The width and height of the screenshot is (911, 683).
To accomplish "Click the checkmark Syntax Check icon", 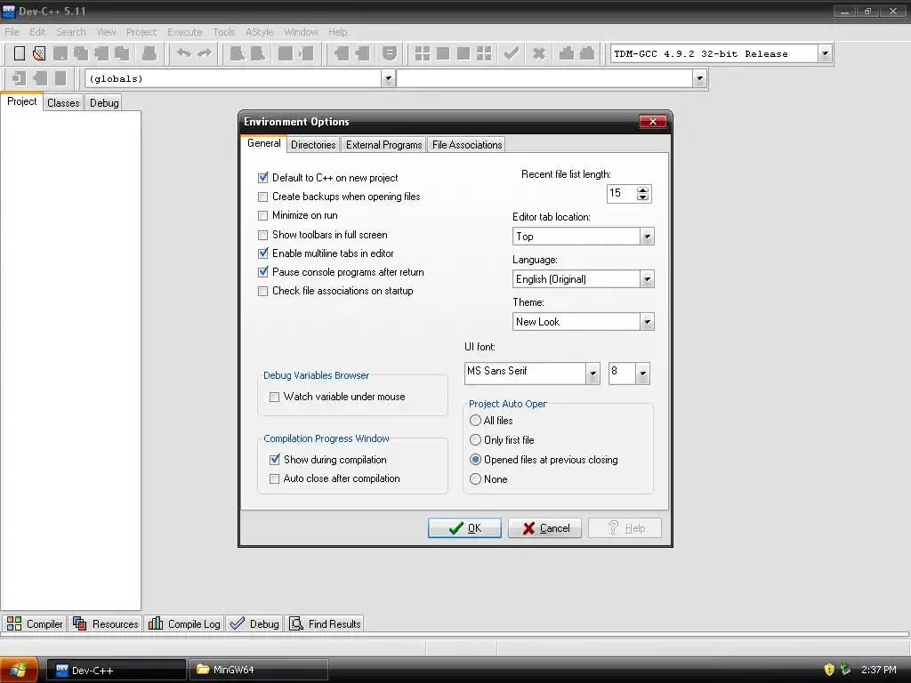I will tap(512, 53).
